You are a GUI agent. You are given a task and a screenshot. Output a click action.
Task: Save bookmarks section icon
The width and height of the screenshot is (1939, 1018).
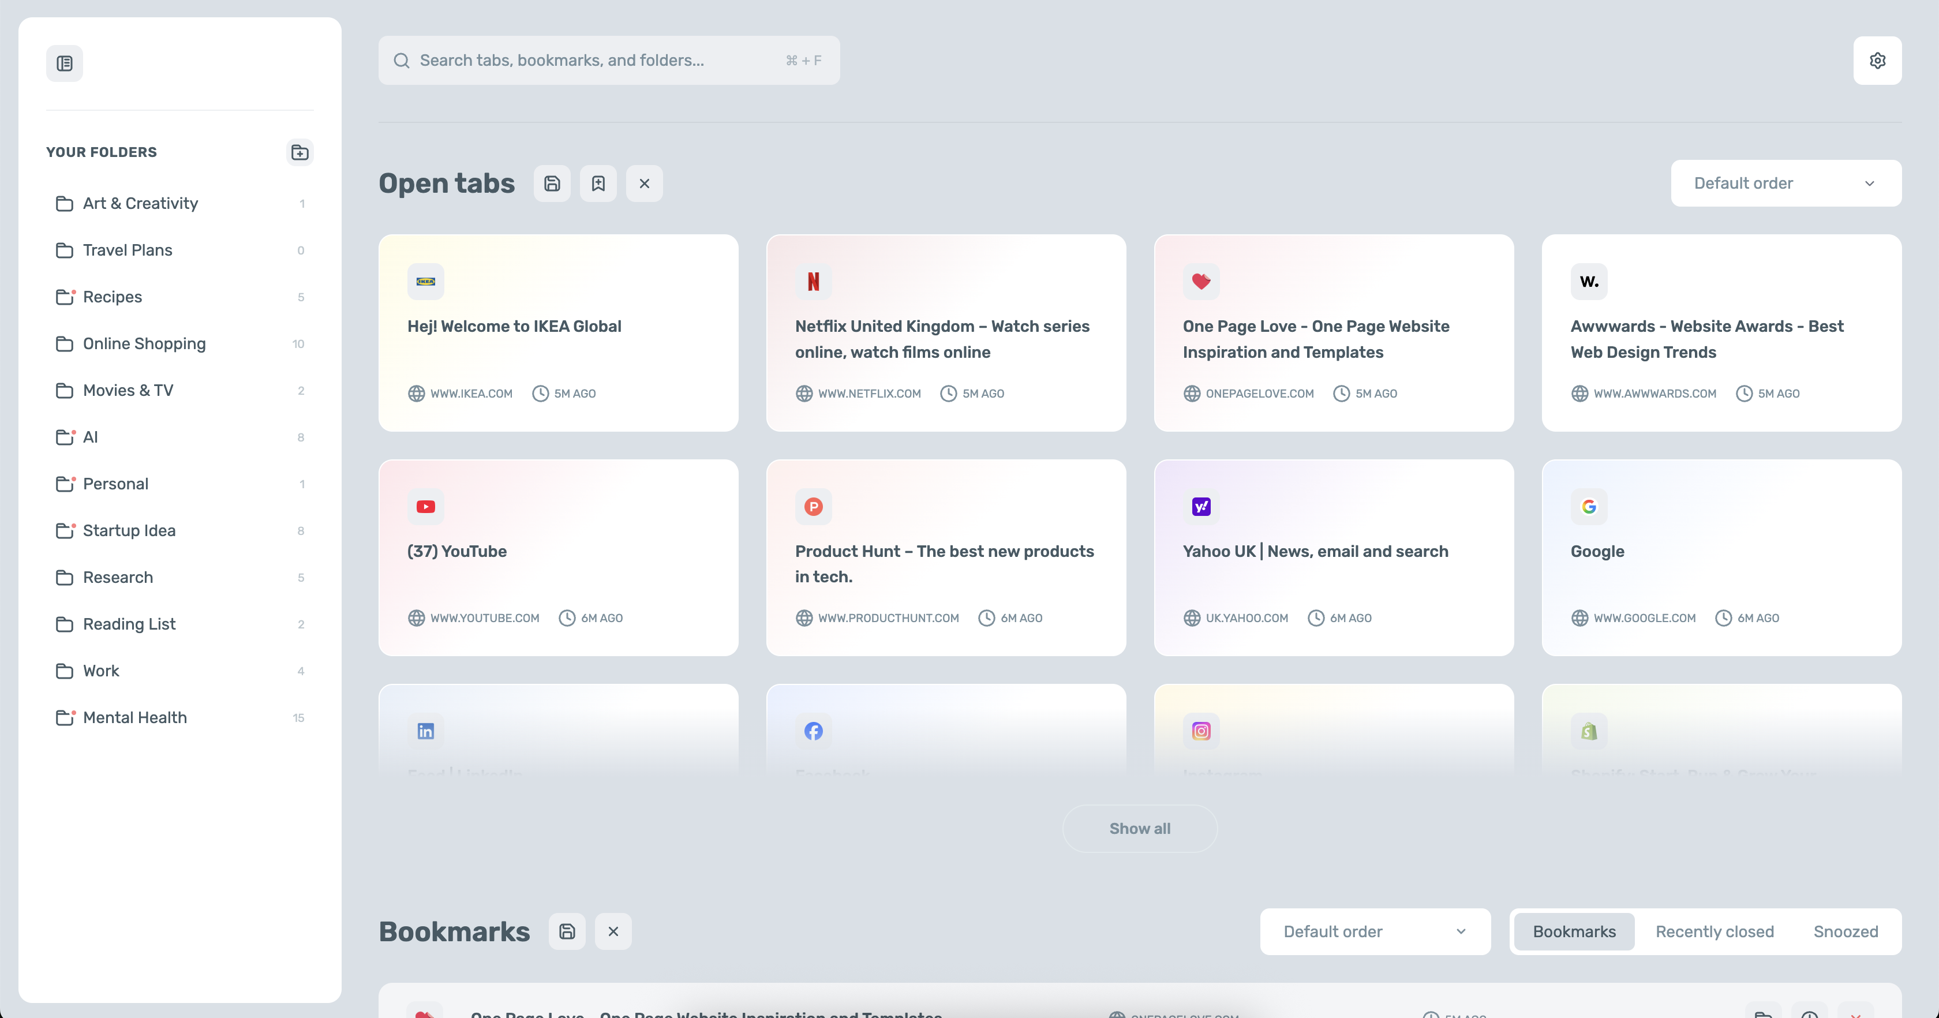[567, 931]
